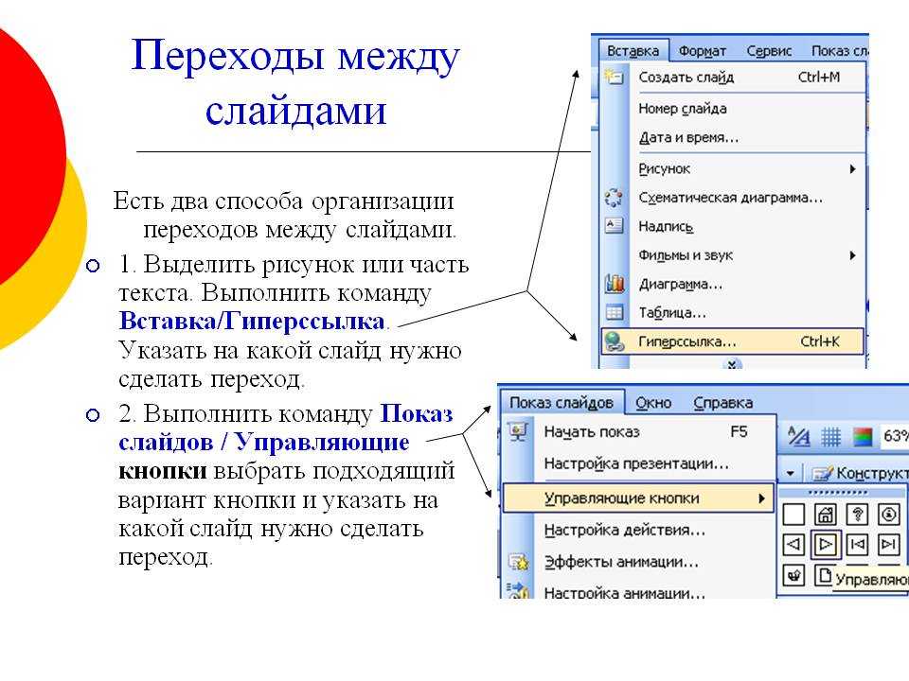Toggle the Show Formatting A/A toolbar icon
909x681 pixels.
(799, 436)
